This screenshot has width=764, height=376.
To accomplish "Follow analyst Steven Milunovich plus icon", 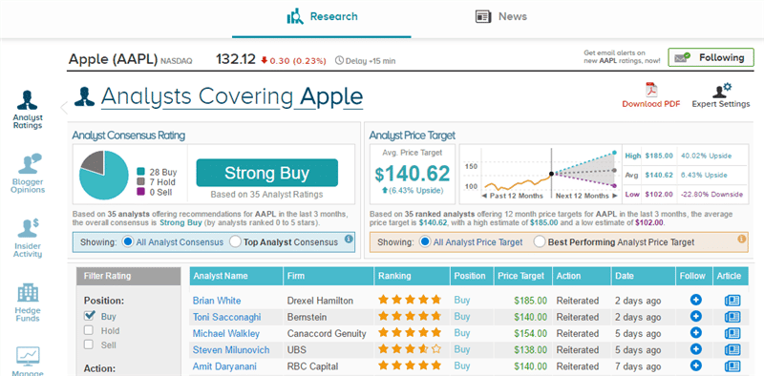I will [696, 349].
